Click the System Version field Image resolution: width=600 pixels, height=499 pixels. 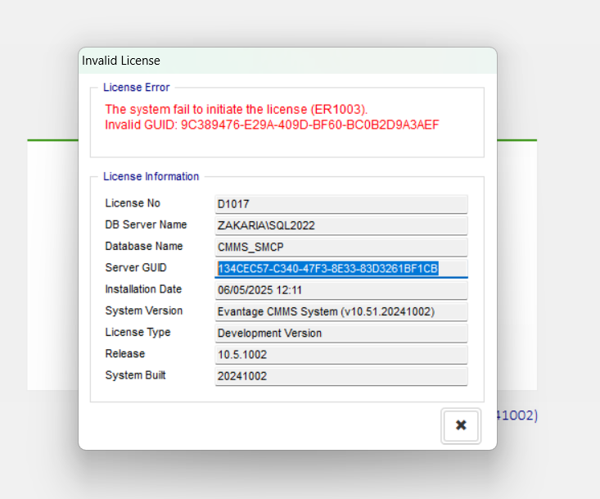pos(341,311)
